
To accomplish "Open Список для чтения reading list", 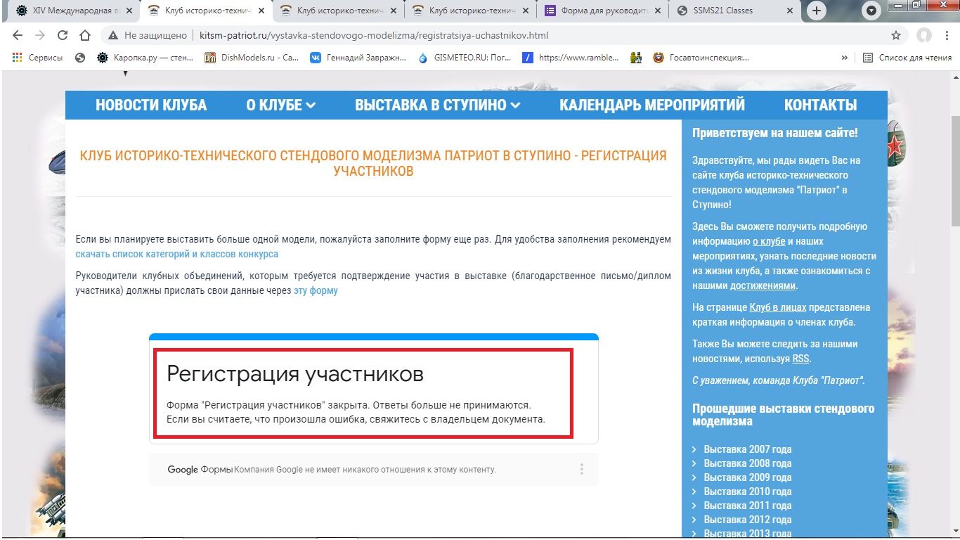I will [907, 58].
